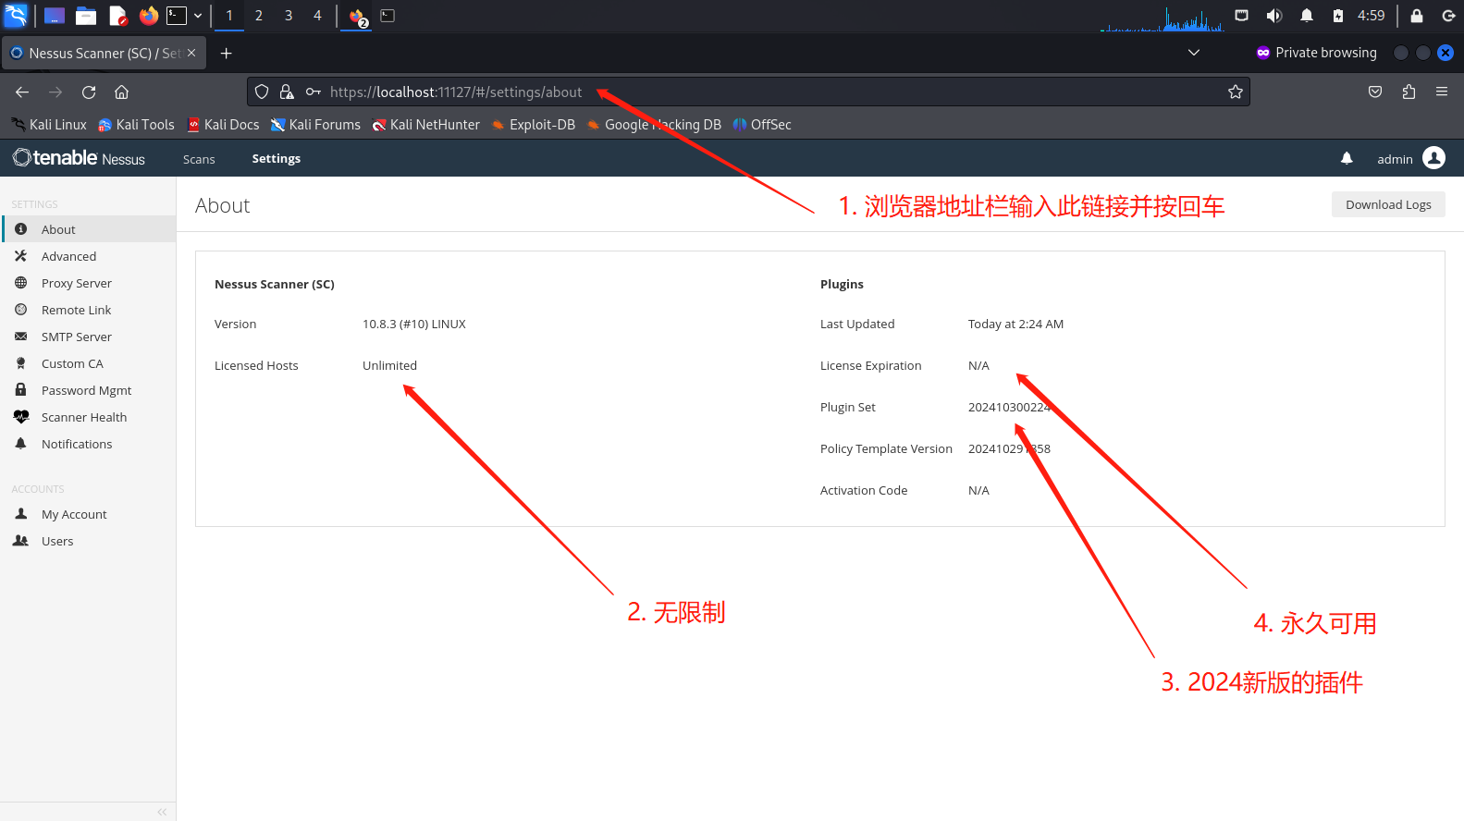Open Password Mgmt settings

coord(88,390)
